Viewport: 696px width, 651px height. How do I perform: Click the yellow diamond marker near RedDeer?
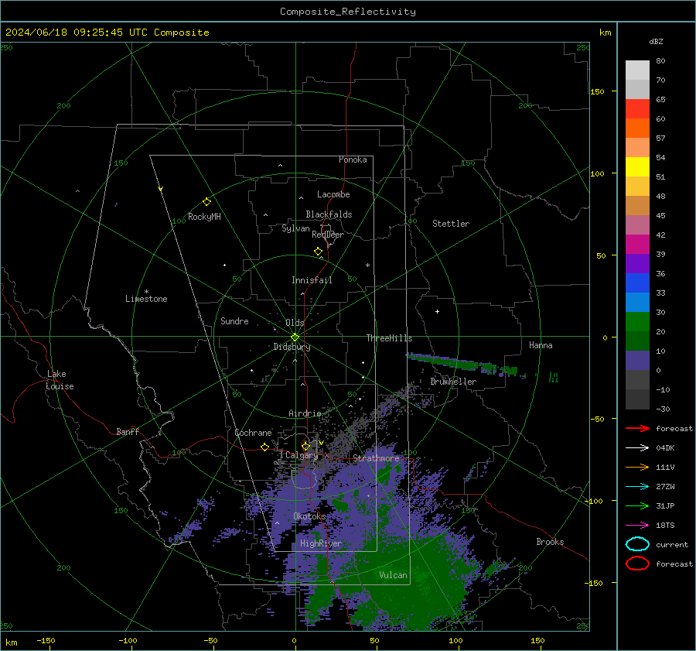tap(318, 252)
